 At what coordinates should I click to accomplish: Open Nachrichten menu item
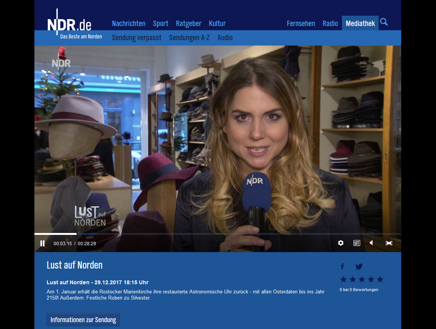(x=129, y=23)
